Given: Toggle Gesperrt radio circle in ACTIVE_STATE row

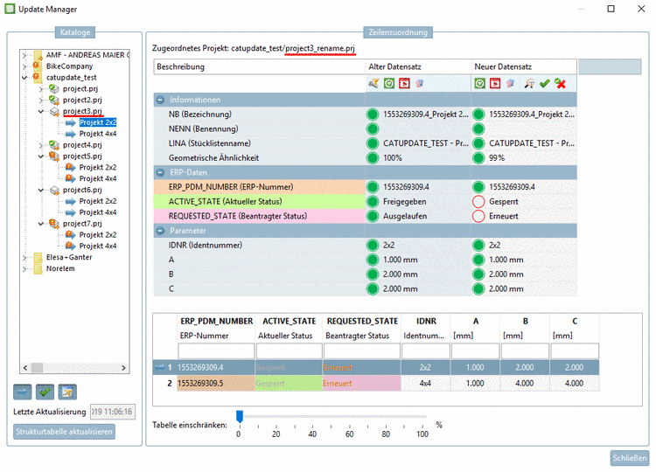Looking at the screenshot, I should pyautogui.click(x=478, y=200).
